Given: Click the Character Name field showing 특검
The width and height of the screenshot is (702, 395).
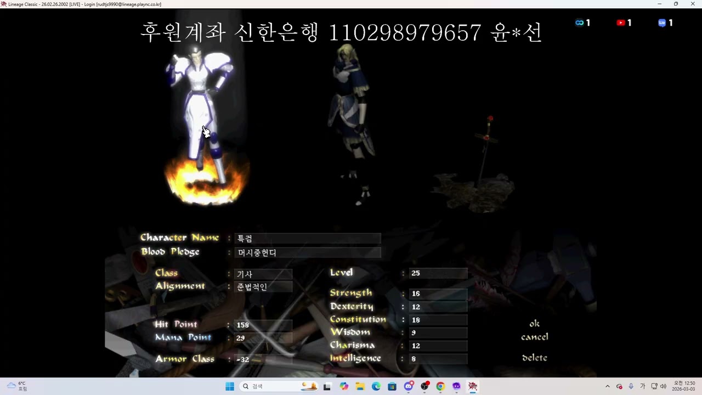Looking at the screenshot, I should pyautogui.click(x=307, y=239).
